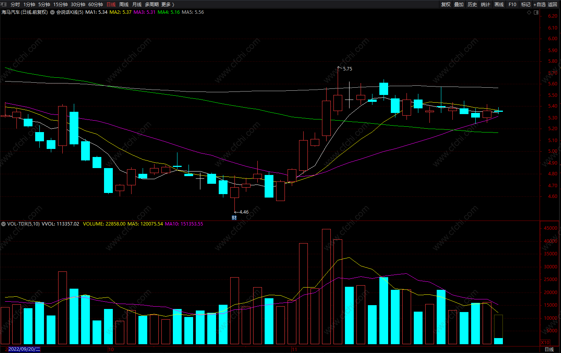Click the diamond icon above price axis

click(529, 12)
